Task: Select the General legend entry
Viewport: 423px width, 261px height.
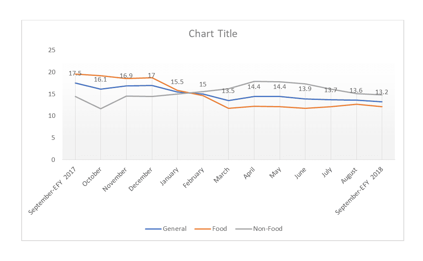Action: tap(174, 229)
